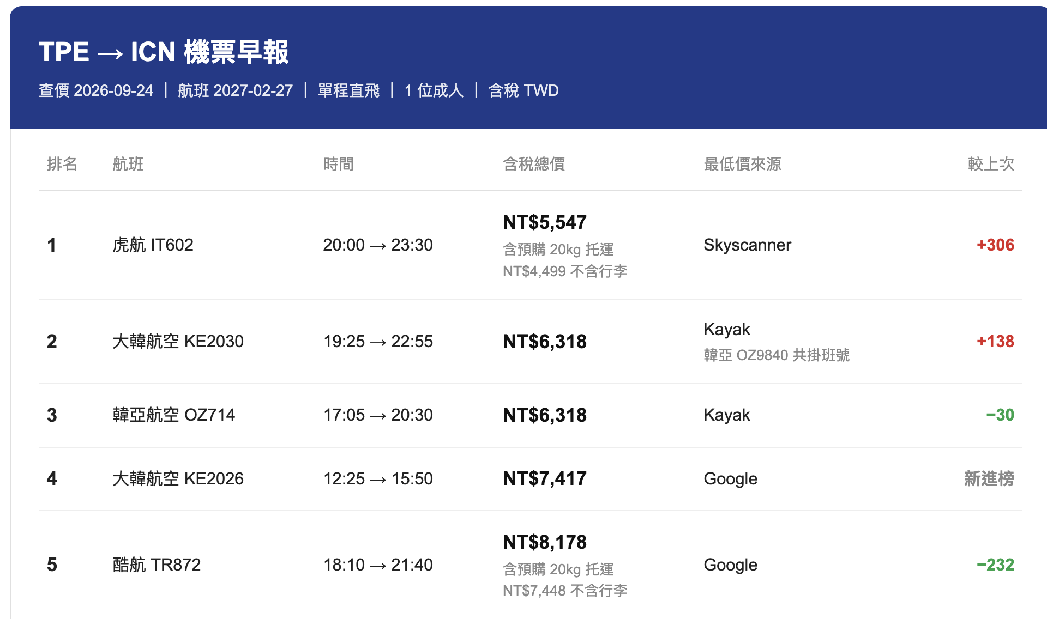
Task: Click the 17:05 → 20:30 time cell
Action: click(378, 415)
